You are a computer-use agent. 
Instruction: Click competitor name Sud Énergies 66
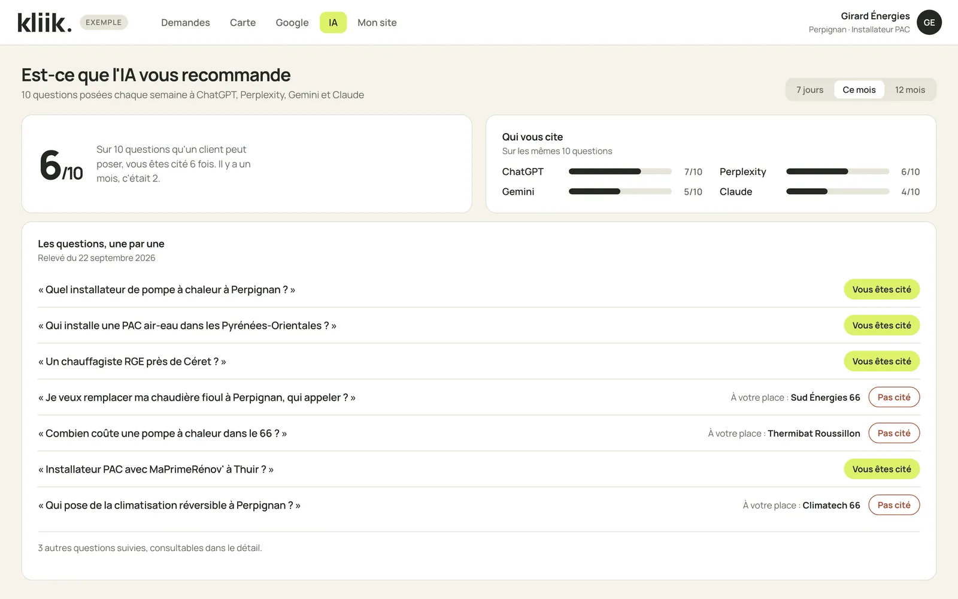coord(825,398)
